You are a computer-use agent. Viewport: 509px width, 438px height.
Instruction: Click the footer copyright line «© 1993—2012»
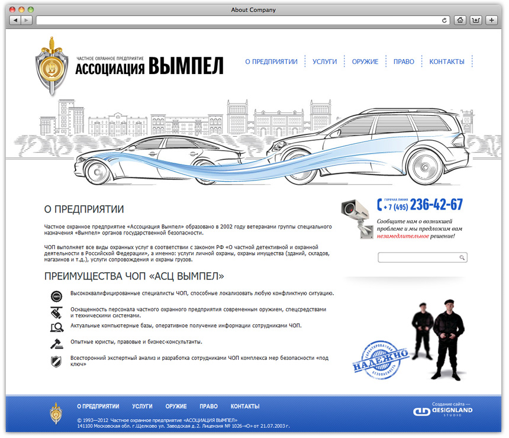point(157,420)
